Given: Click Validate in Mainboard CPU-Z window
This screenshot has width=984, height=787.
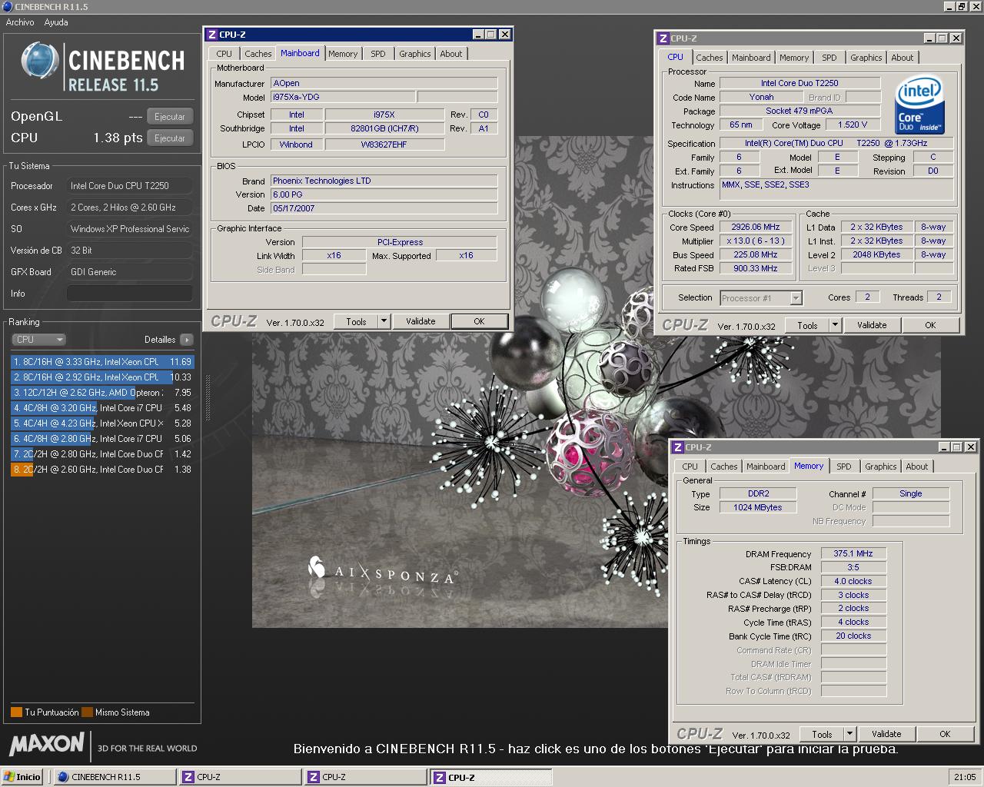Looking at the screenshot, I should point(421,322).
